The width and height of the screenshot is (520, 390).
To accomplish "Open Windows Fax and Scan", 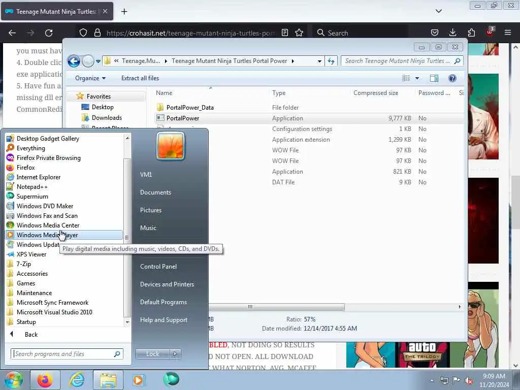I will (47, 215).
